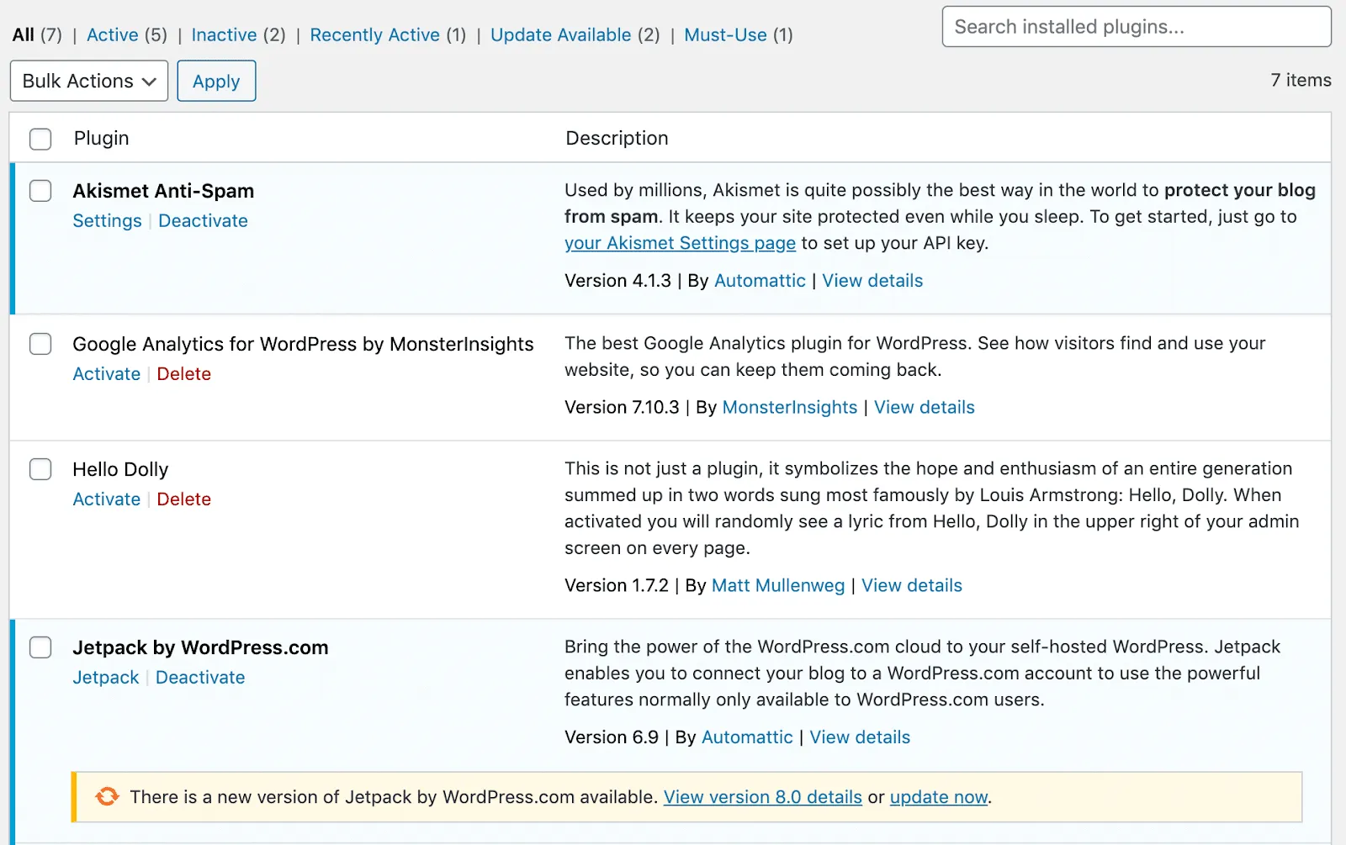Open the Matt Mullenweg author link
Image resolution: width=1346 pixels, height=845 pixels.
pyautogui.click(x=778, y=585)
